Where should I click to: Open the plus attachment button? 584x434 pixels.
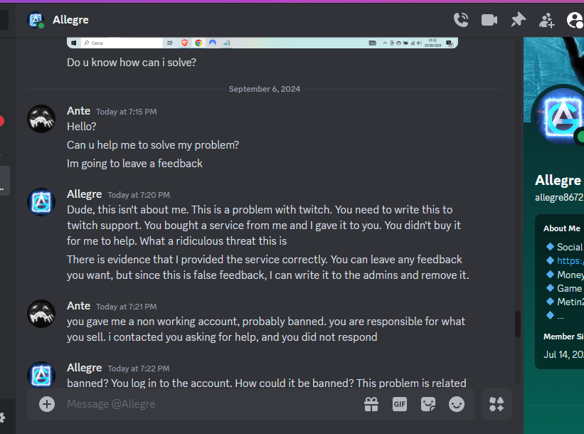[47, 404]
